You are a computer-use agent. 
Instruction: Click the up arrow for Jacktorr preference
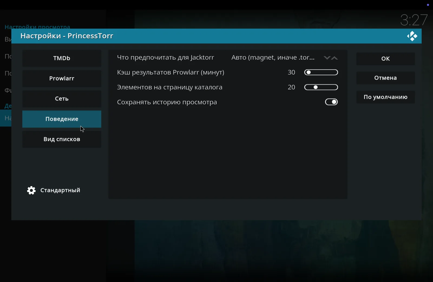point(334,58)
